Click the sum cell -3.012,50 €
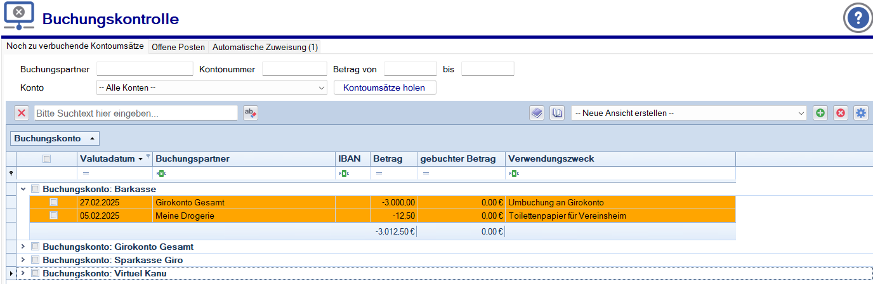Viewport: 873px width, 284px height. [x=393, y=231]
